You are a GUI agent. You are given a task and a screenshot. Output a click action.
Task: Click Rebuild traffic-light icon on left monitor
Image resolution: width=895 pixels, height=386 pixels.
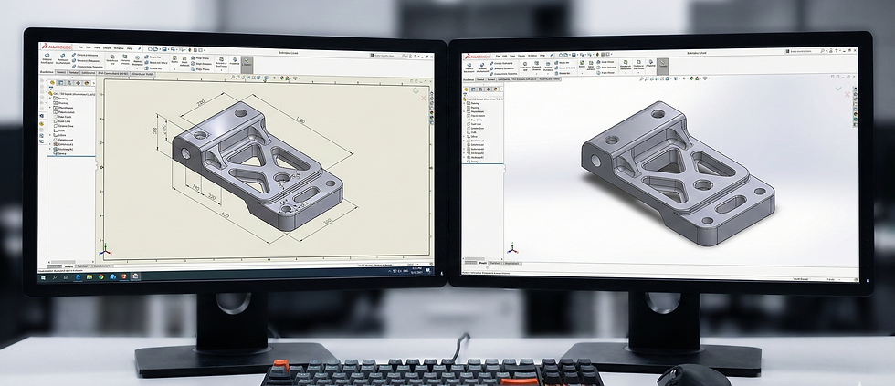pyautogui.click(x=190, y=50)
